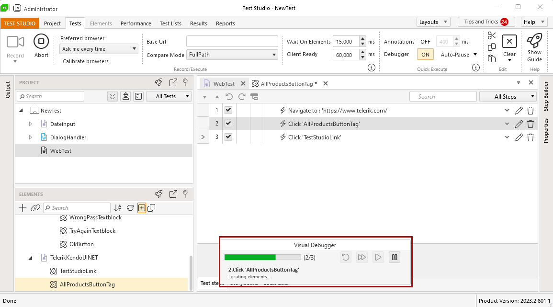Click the Copy icon in Edit group

[492, 47]
